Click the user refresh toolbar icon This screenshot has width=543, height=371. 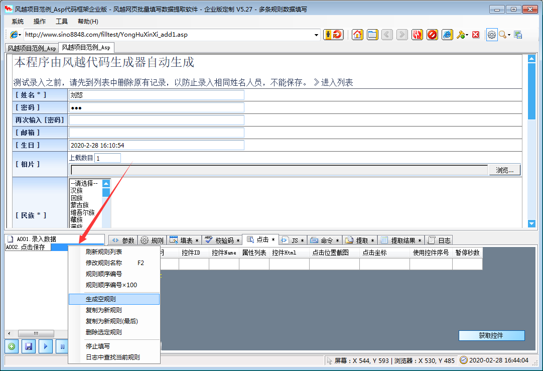click(x=333, y=35)
